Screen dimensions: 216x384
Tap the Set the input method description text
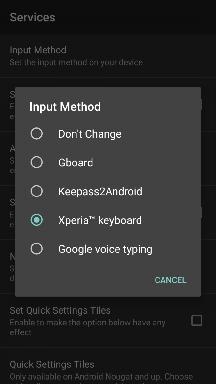[x=76, y=62]
